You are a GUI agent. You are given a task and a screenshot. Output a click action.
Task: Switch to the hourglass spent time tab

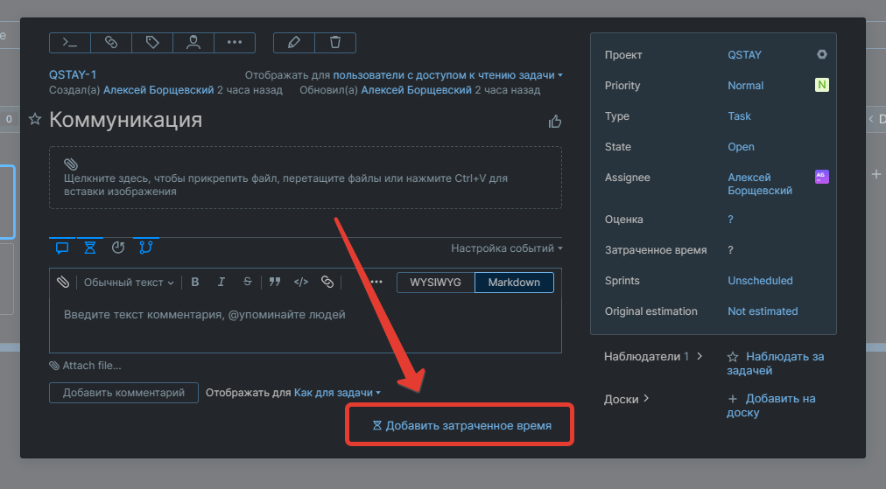[x=90, y=248]
